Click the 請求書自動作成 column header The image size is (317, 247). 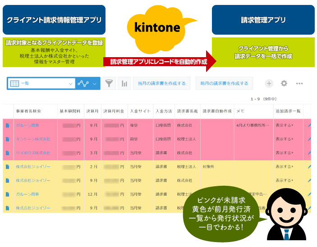click(x=217, y=111)
